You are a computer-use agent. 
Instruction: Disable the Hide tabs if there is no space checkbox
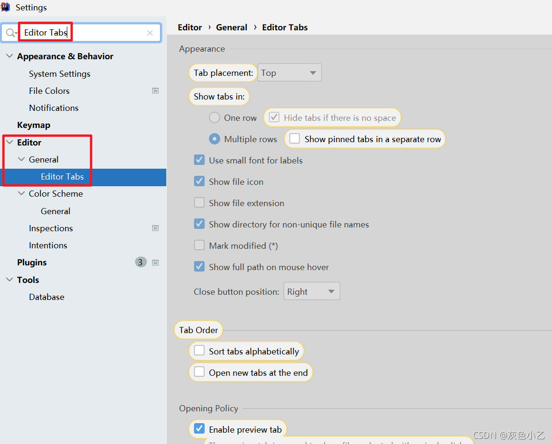tap(274, 117)
